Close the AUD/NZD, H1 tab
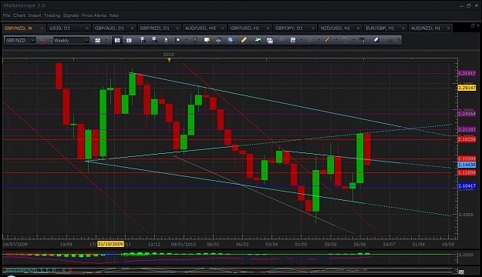This screenshot has width=482, height=277. (449, 28)
